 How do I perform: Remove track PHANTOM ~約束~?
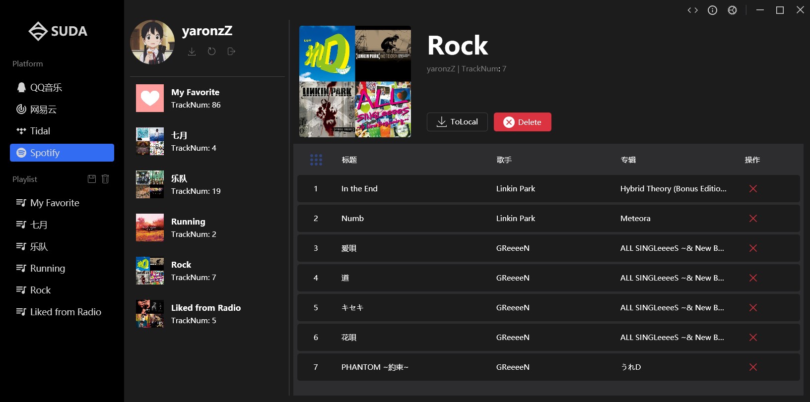point(753,367)
